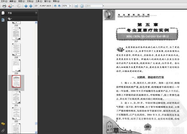Select the page 217 thumbnail
187x134 pixels.
16,34
